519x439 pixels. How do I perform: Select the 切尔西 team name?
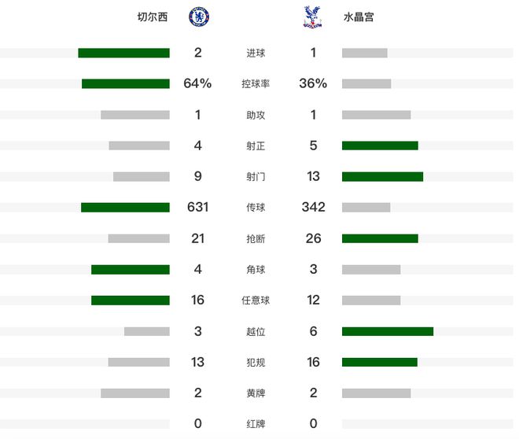coord(153,17)
